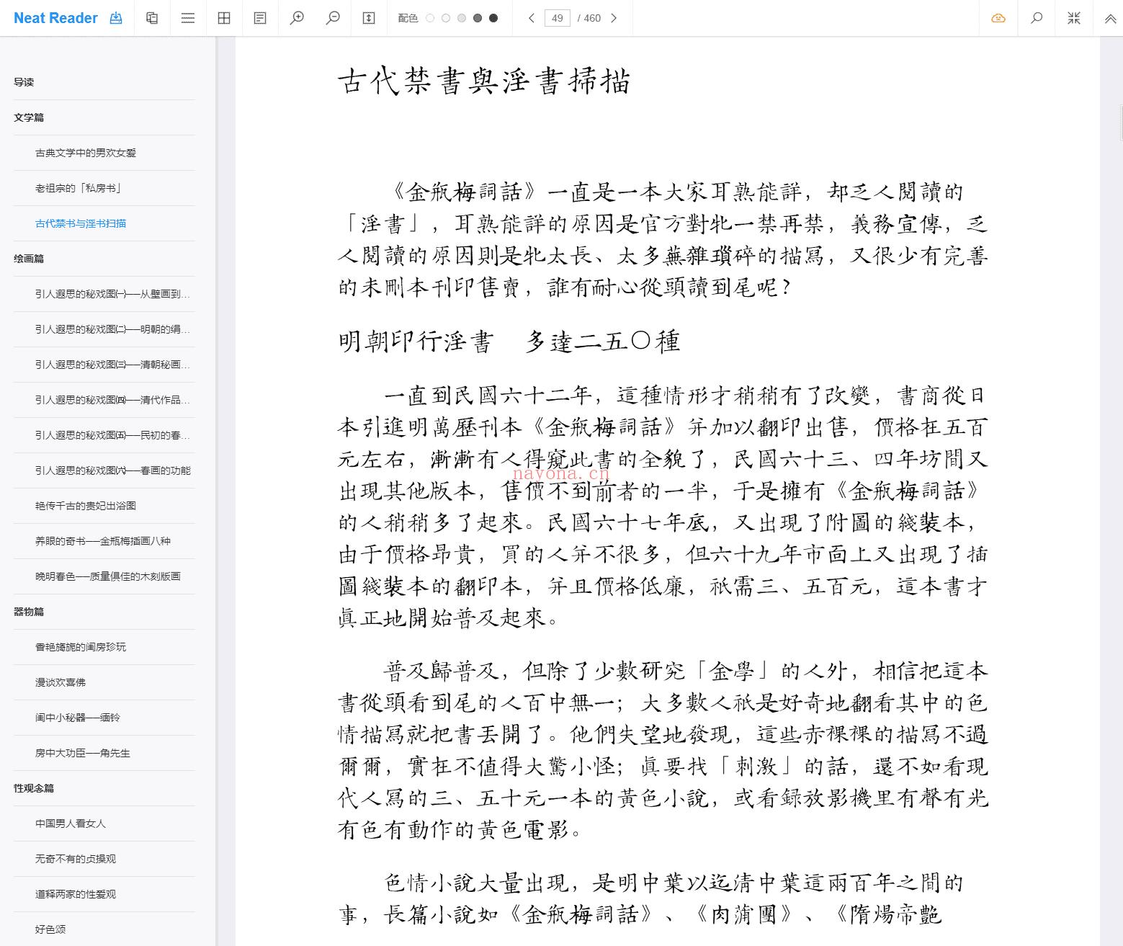
Task: Click the page title 古代禁書與淫書掃描
Action: pos(485,81)
